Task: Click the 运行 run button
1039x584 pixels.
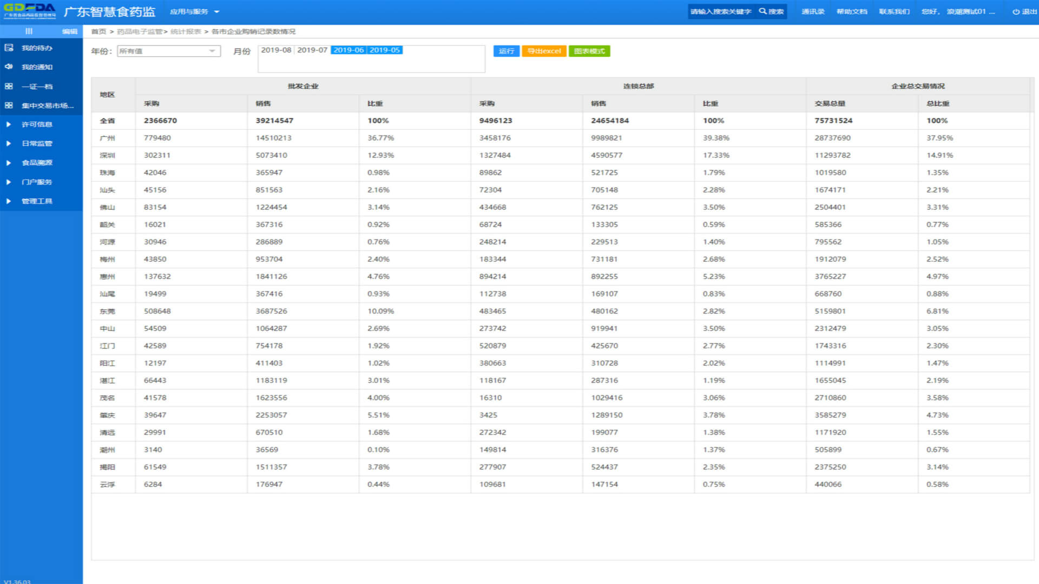Action: 507,51
